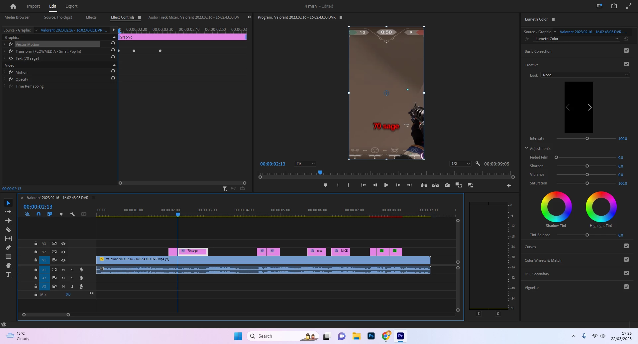
Task: Open the Fit zoom level dropdown
Action: [x=305, y=164]
